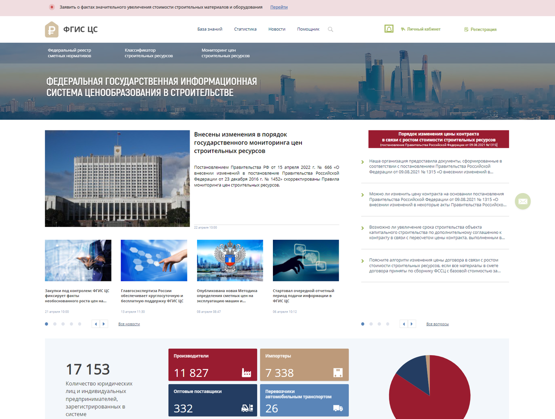Viewport: 555px width, 419px height.
Task: Open question Поясните алгоритм изменения цены договора
Action: pyautogui.click(x=435, y=265)
